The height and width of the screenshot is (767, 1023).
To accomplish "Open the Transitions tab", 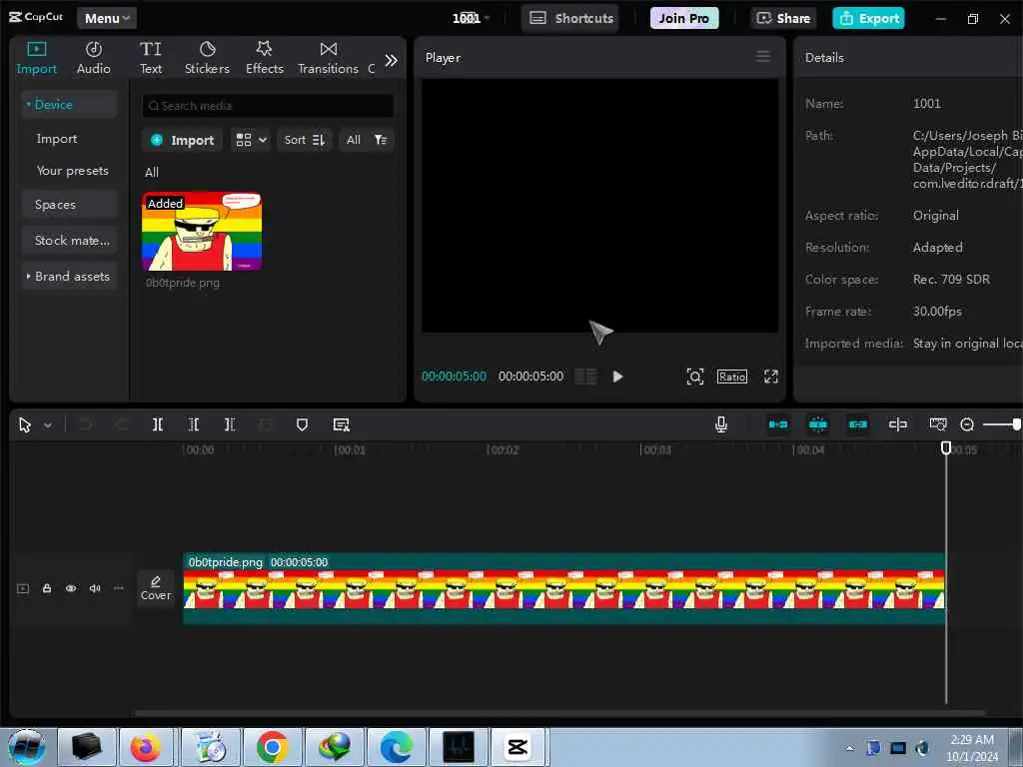I will tap(328, 58).
